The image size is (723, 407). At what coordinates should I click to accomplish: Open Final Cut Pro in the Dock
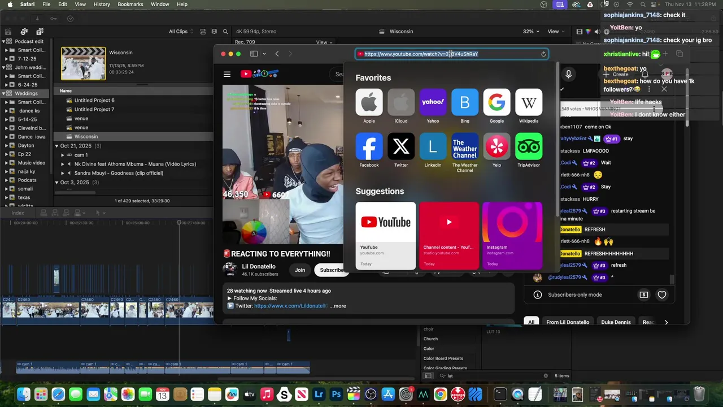(x=354, y=394)
